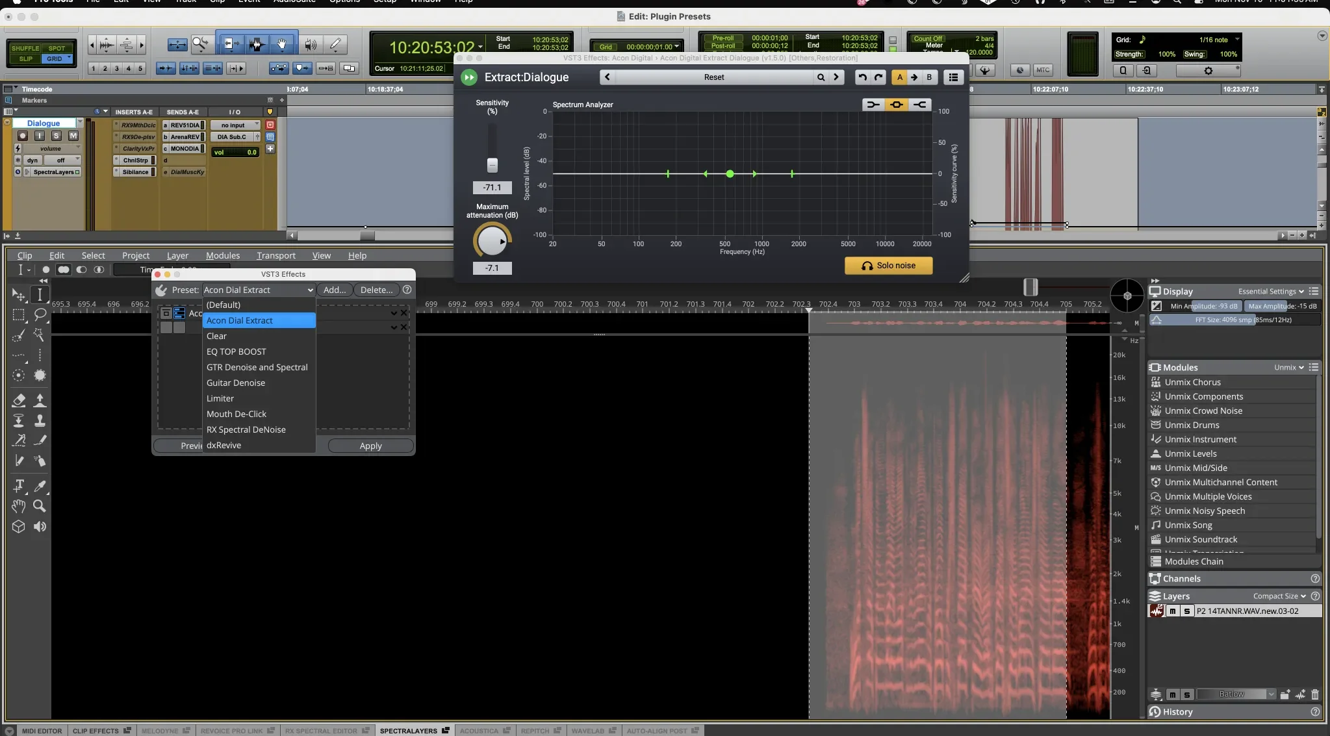Adjust the Sensitivity slider in Extract:Dialogue
The height and width of the screenshot is (736, 1330).
coord(492,164)
